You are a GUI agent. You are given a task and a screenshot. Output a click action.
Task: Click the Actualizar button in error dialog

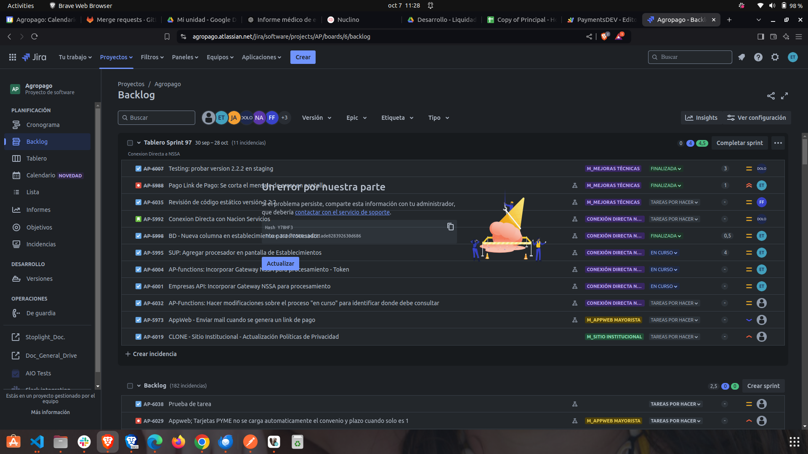click(280, 264)
